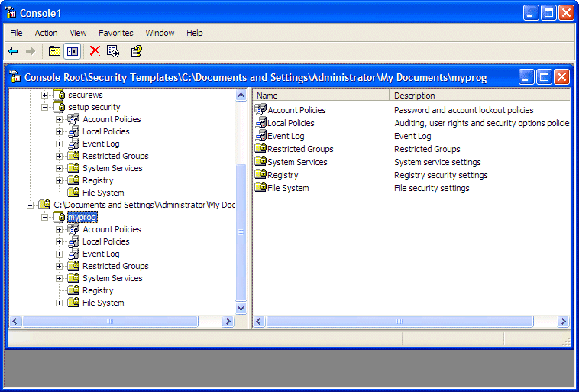Maximize the inner Console Root window

click(545, 77)
